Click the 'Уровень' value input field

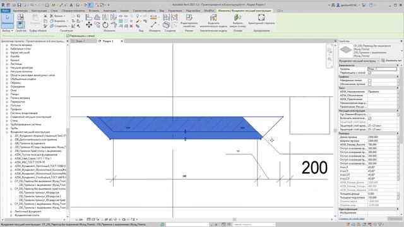pos(382,69)
